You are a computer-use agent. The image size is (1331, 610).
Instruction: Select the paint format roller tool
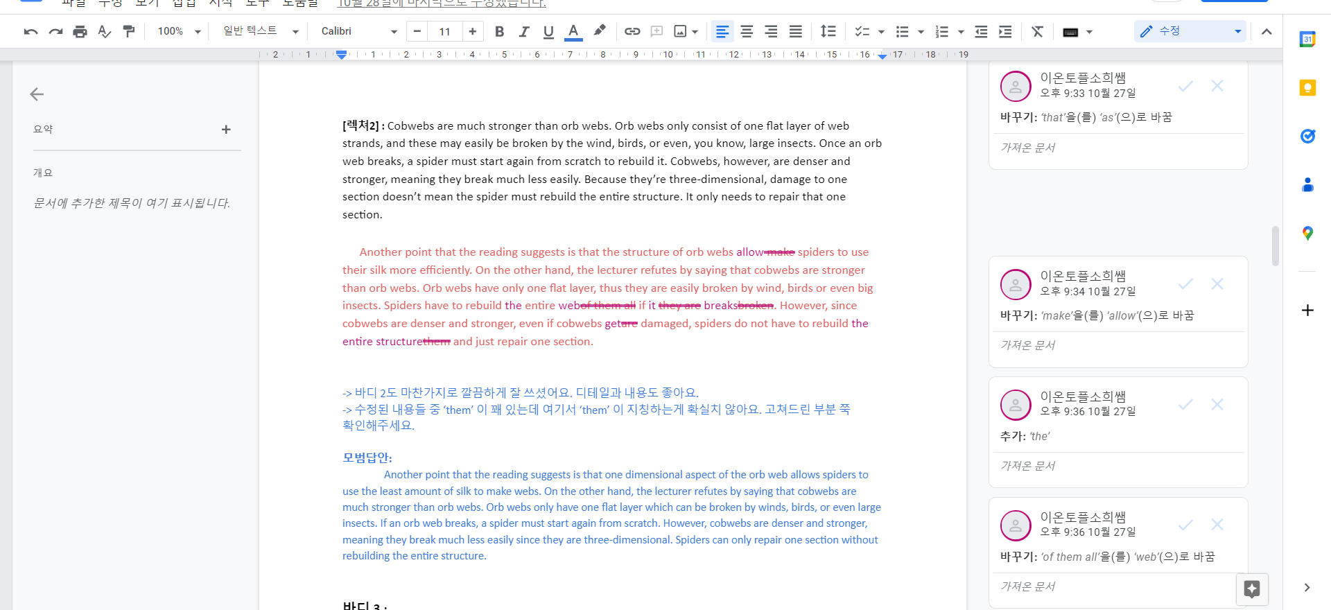[129, 31]
